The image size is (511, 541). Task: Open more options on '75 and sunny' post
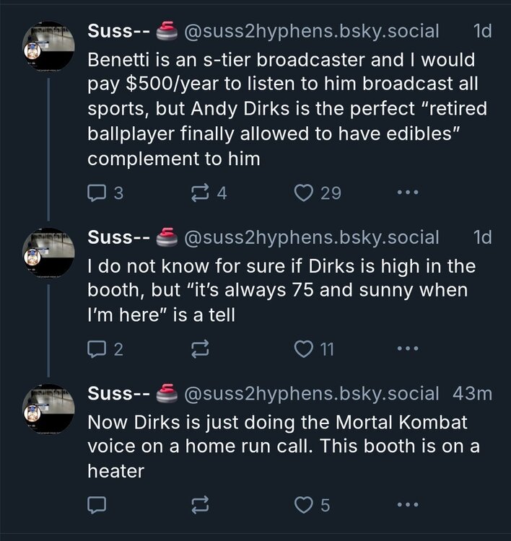408,349
